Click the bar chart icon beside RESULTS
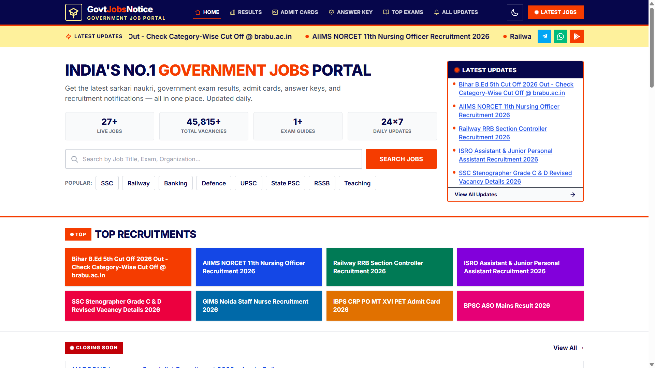Image resolution: width=655 pixels, height=368 pixels. [x=233, y=12]
